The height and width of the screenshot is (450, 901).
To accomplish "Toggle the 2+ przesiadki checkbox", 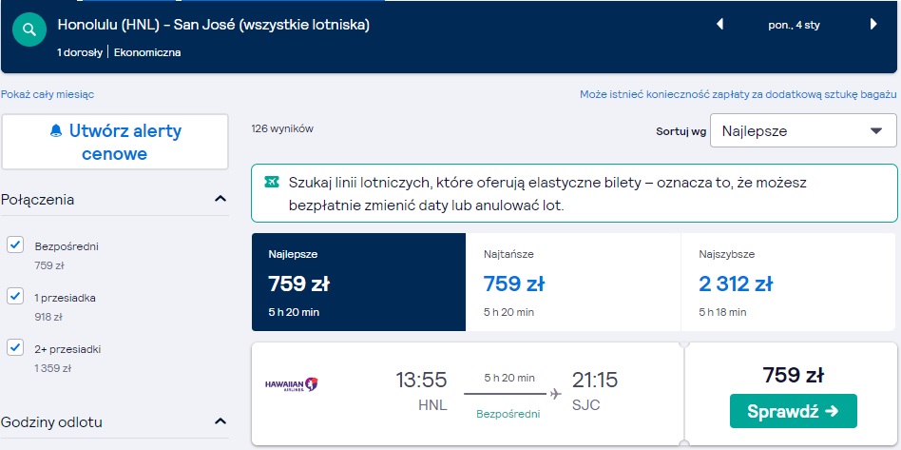I will [x=15, y=347].
